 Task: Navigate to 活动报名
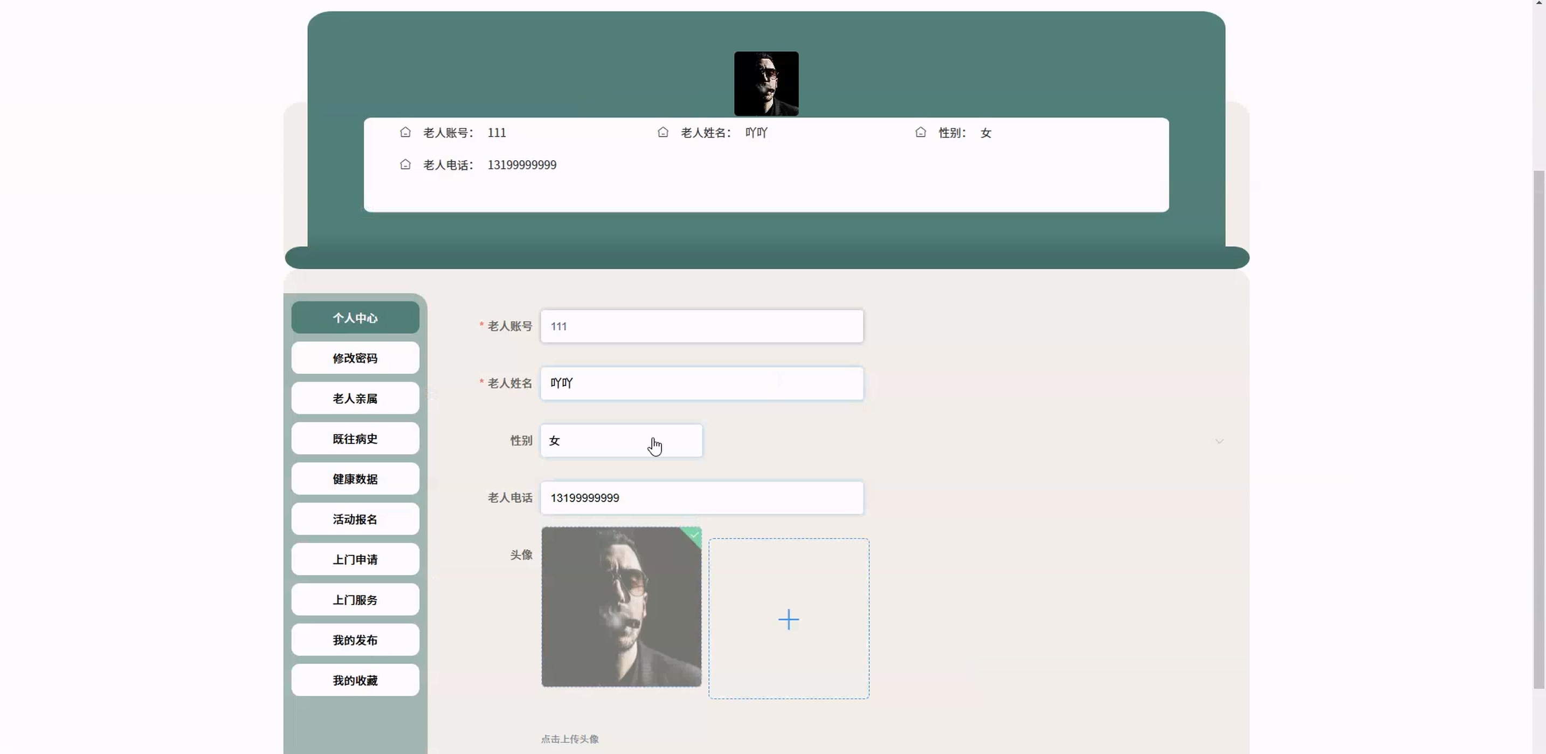pyautogui.click(x=355, y=519)
